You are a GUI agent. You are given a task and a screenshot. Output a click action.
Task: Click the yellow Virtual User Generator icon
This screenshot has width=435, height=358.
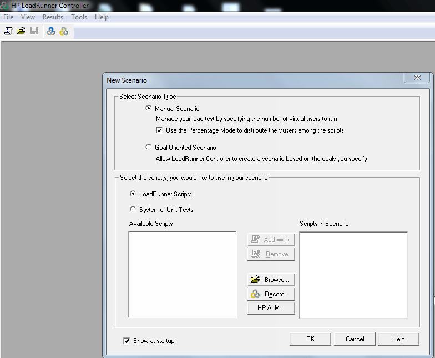click(64, 31)
